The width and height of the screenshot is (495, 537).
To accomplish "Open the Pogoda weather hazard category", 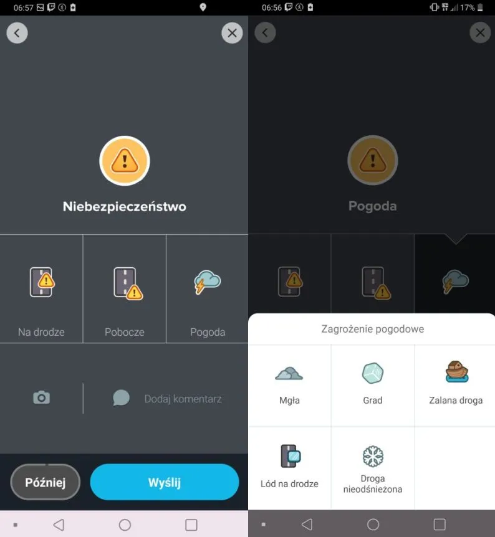I will [x=208, y=288].
